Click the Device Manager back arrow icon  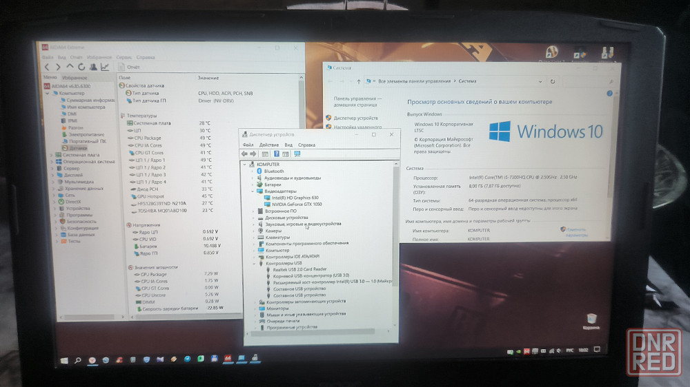tap(245, 154)
